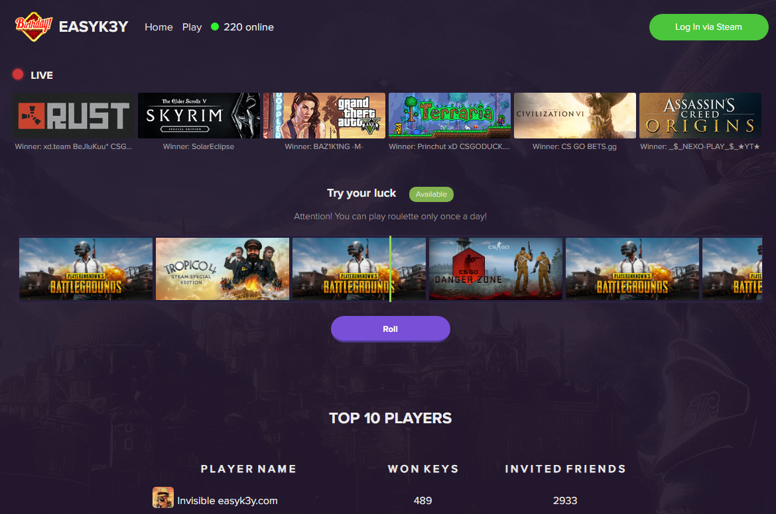Open the Civilization VI thumbnail
Image resolution: width=776 pixels, height=514 pixels.
click(x=574, y=116)
